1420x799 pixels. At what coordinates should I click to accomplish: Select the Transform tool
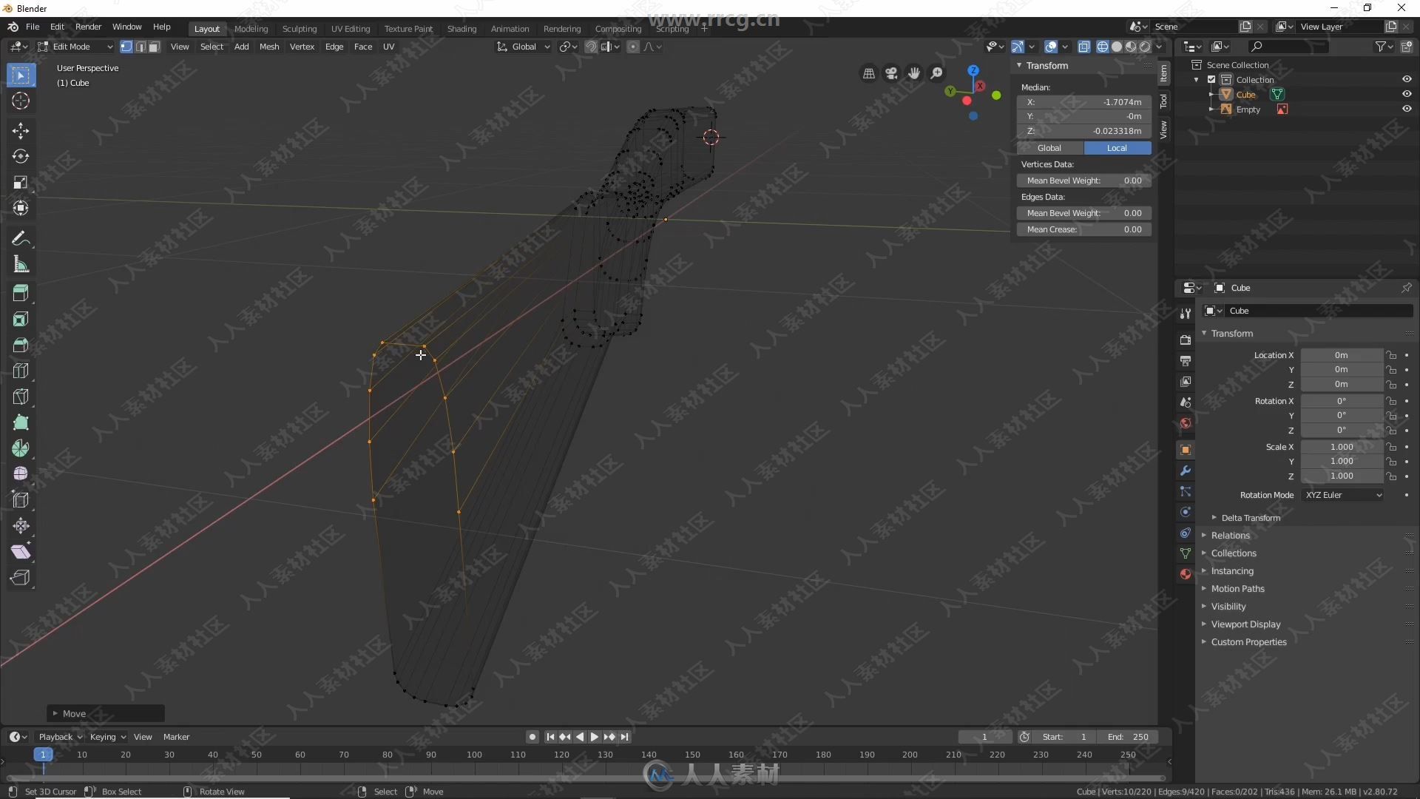point(21,209)
